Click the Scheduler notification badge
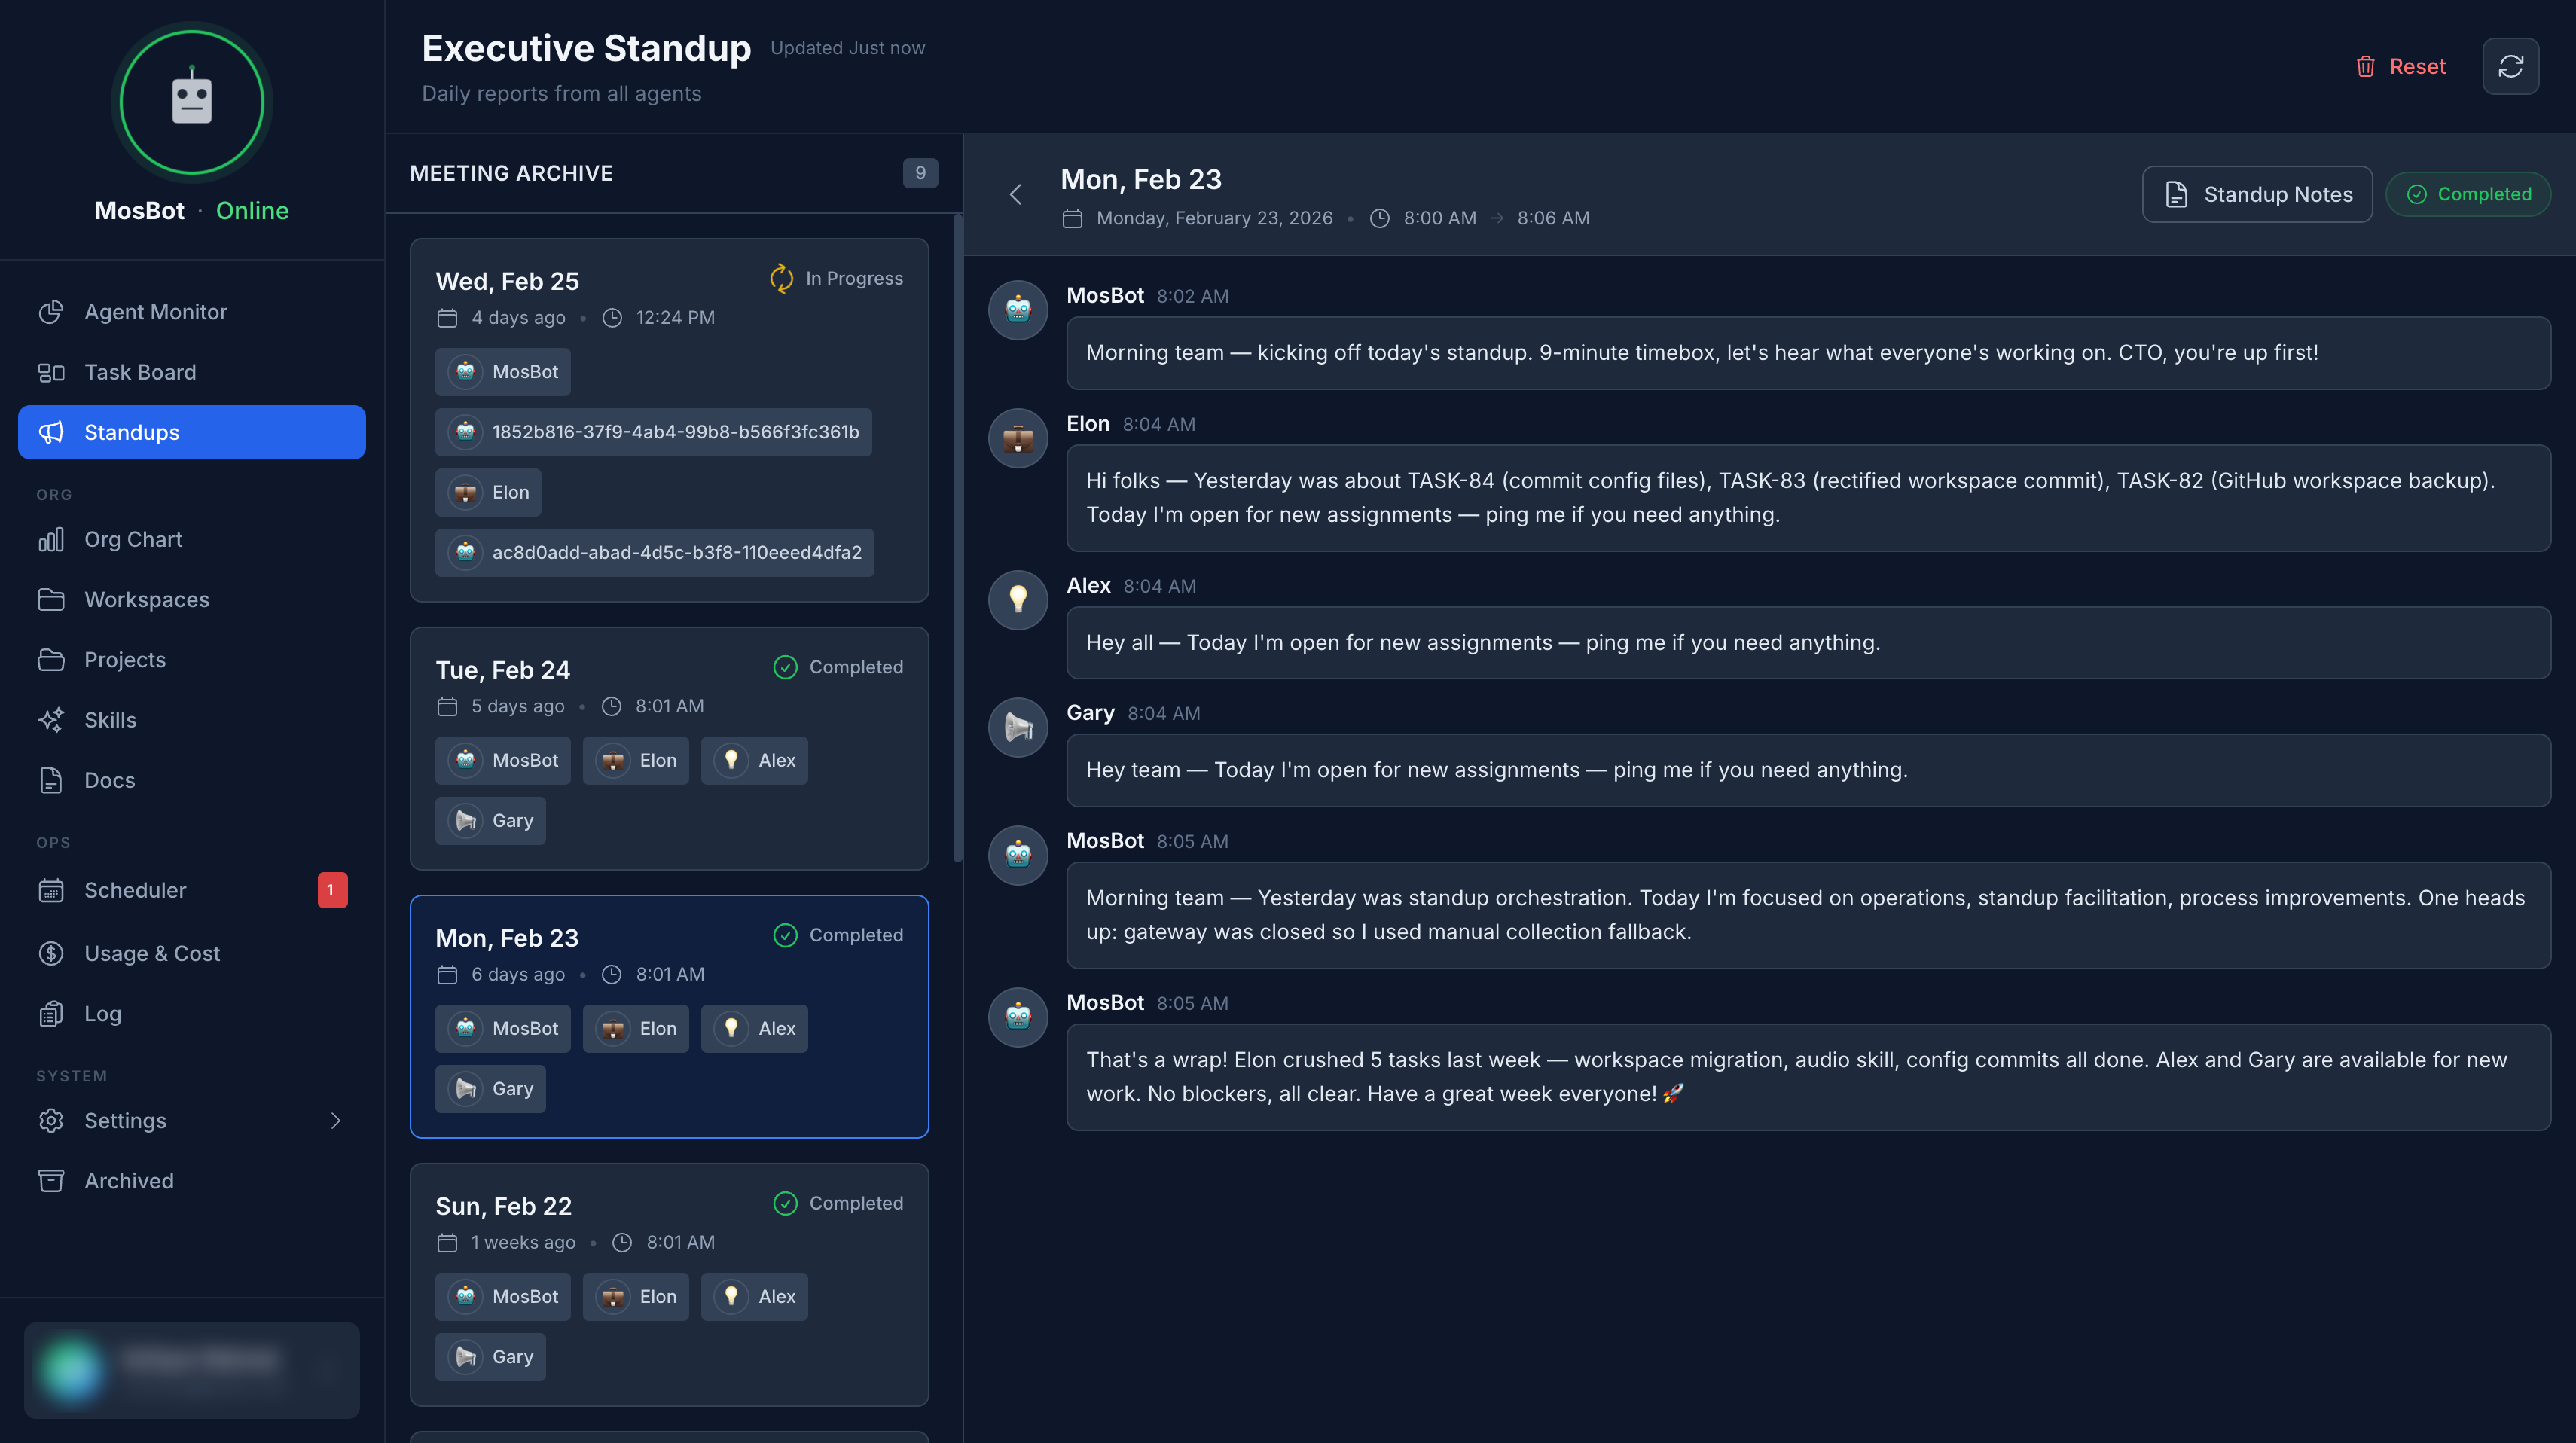The height and width of the screenshot is (1443, 2576). tap(332, 890)
